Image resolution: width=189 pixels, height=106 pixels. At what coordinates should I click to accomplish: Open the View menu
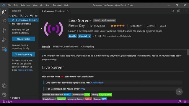point(35,5)
